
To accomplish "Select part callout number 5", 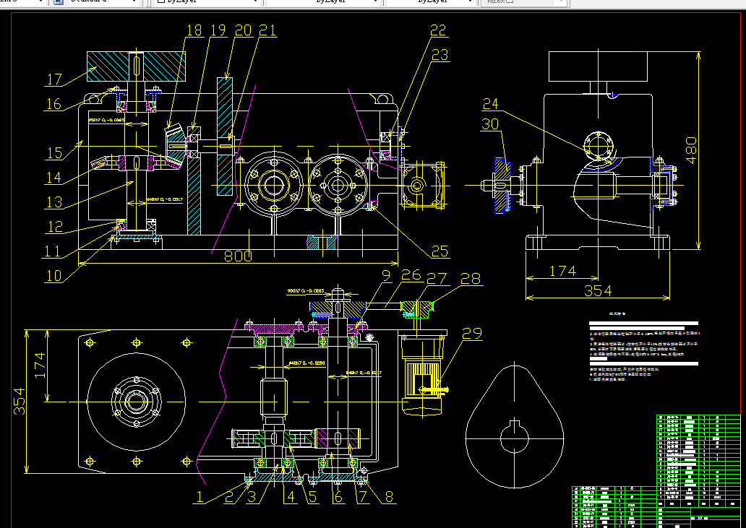I will [313, 497].
